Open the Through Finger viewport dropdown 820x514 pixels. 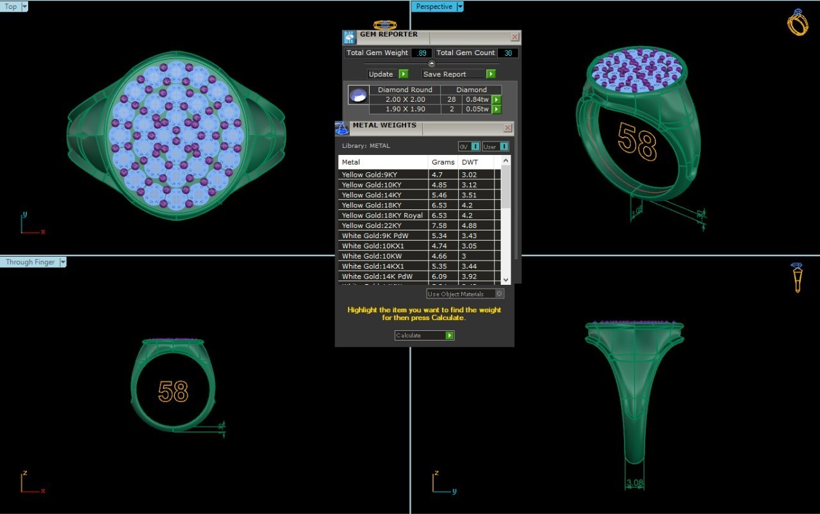pos(63,262)
